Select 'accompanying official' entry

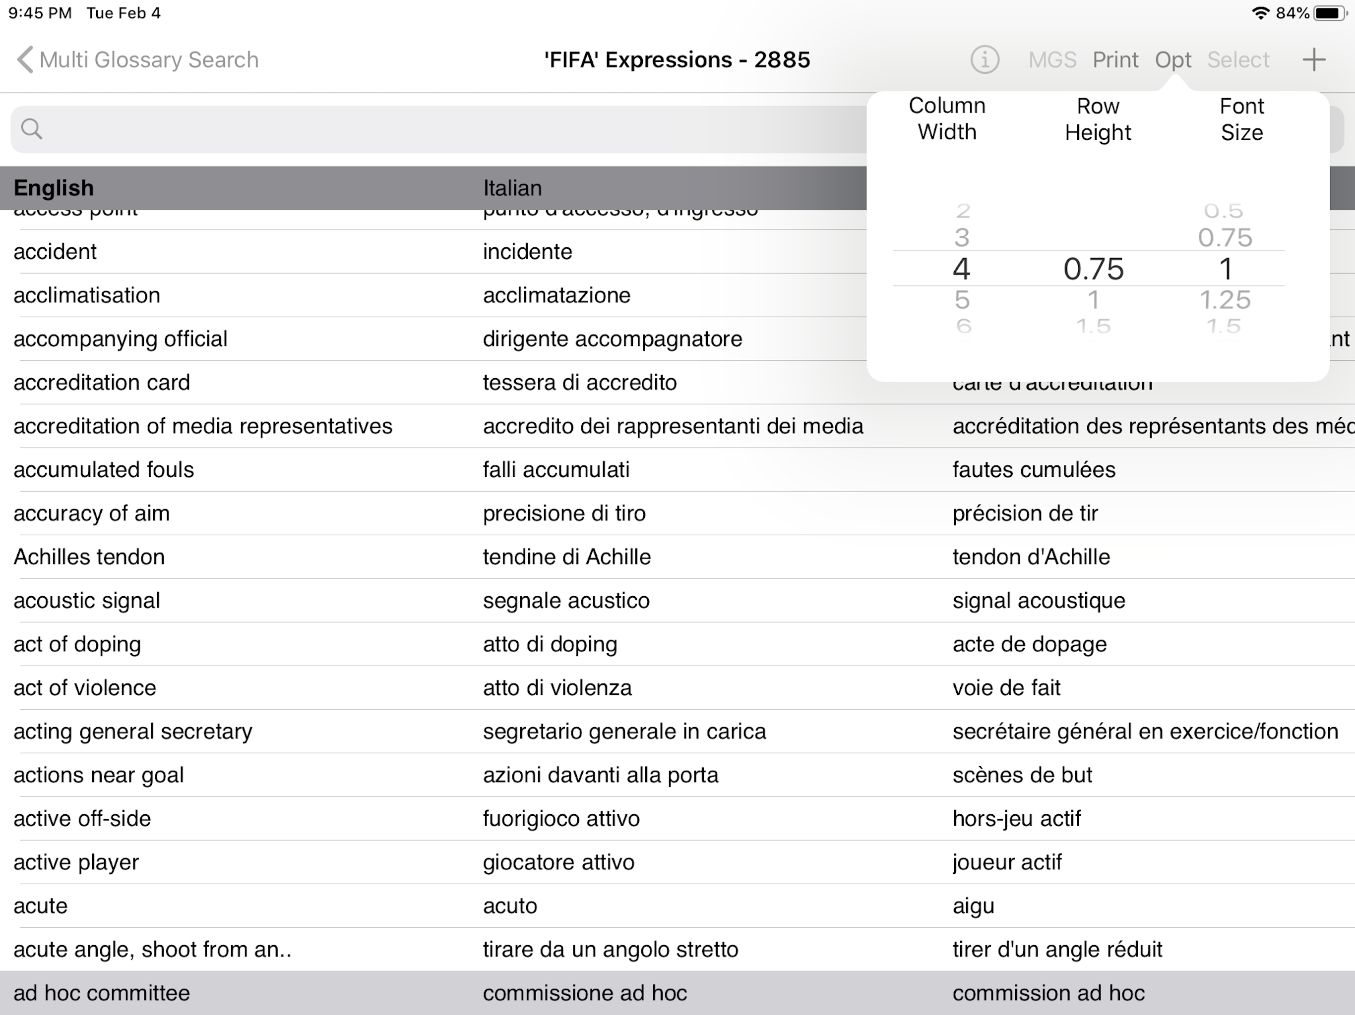tap(120, 338)
